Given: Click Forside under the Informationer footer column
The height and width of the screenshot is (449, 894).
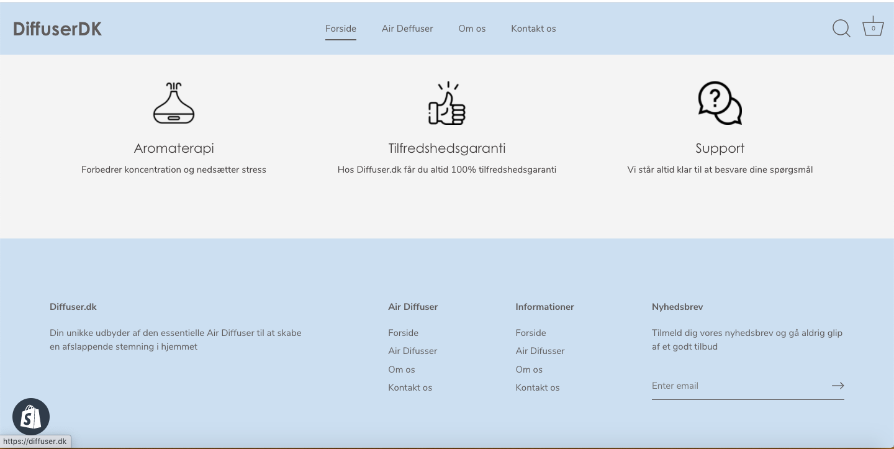Looking at the screenshot, I should [x=531, y=333].
